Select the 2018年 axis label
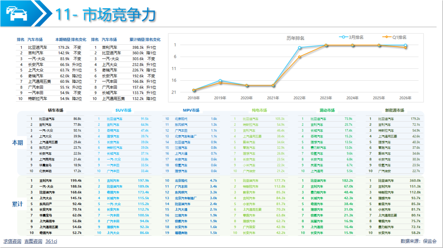 (x=194, y=98)
